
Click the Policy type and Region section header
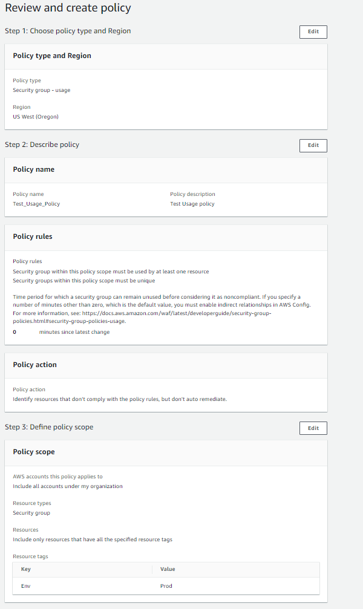click(53, 55)
